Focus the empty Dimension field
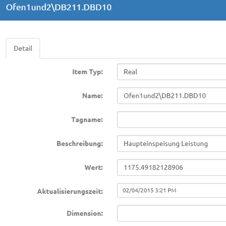Image resolution: width=226 pixels, height=226 pixels. click(172, 213)
